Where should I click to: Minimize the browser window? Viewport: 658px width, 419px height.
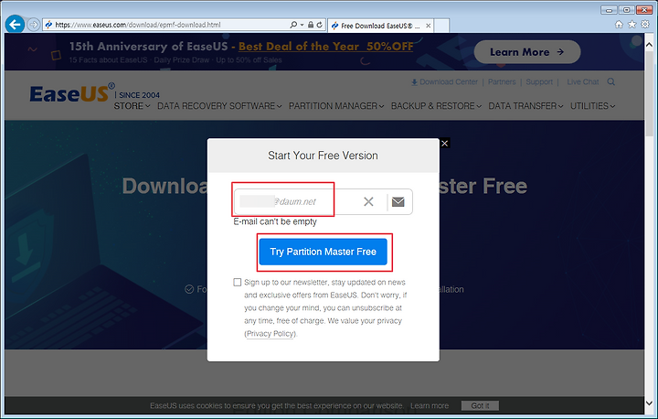click(x=609, y=10)
